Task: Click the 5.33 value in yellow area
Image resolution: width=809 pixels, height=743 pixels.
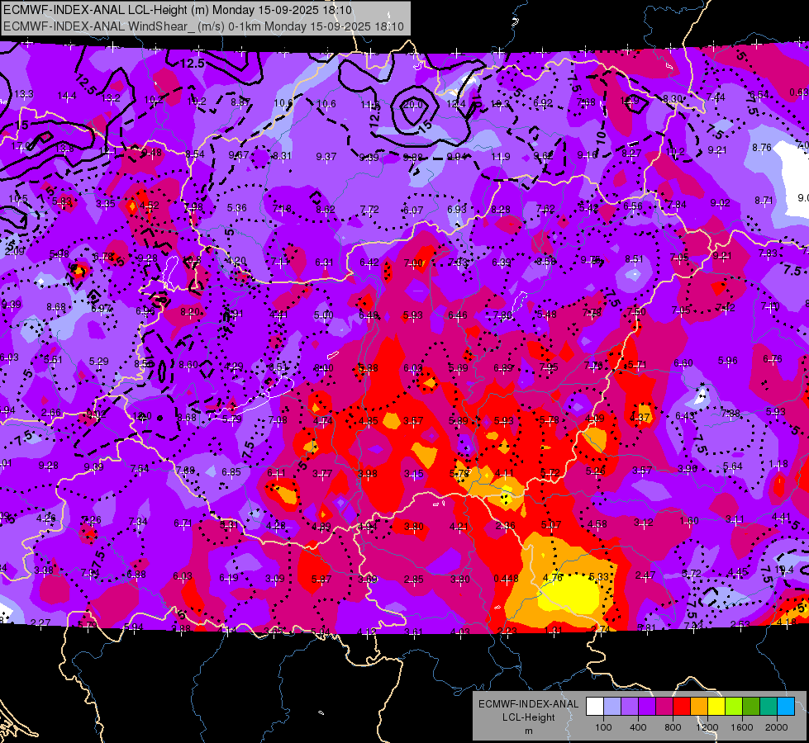Action: (598, 576)
